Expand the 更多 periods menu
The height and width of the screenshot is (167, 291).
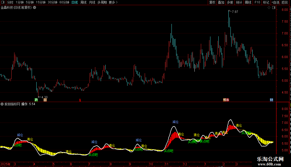click(x=113, y=2)
